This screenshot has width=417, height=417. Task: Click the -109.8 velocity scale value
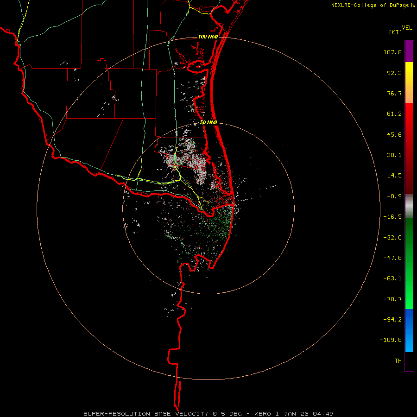coord(391,340)
